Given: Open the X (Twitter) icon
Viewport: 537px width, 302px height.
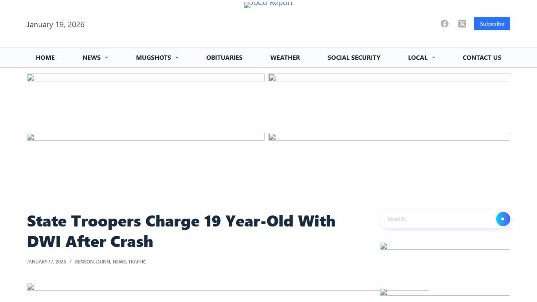Looking at the screenshot, I should pyautogui.click(x=462, y=24).
